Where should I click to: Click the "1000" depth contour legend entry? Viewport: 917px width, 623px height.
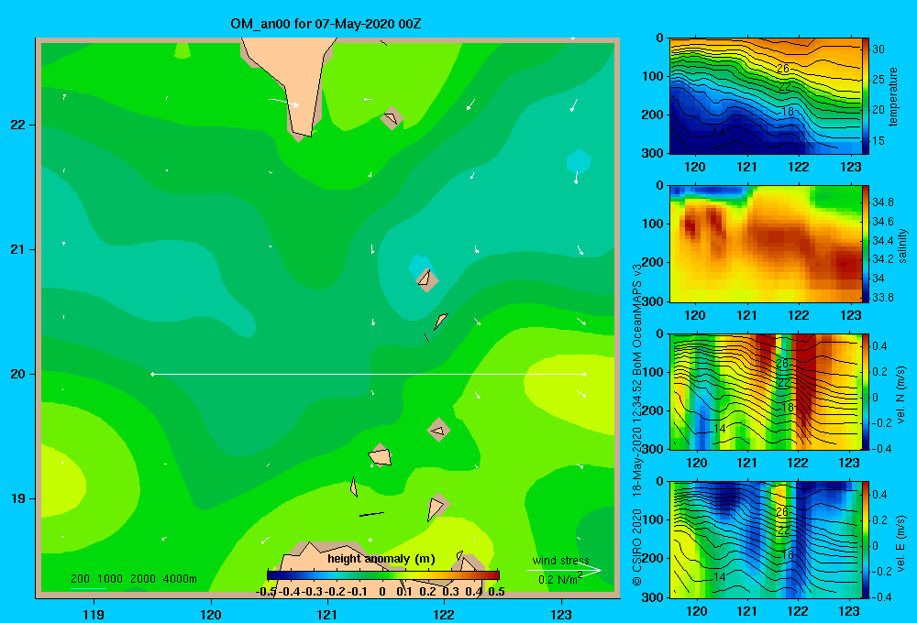tap(110, 579)
